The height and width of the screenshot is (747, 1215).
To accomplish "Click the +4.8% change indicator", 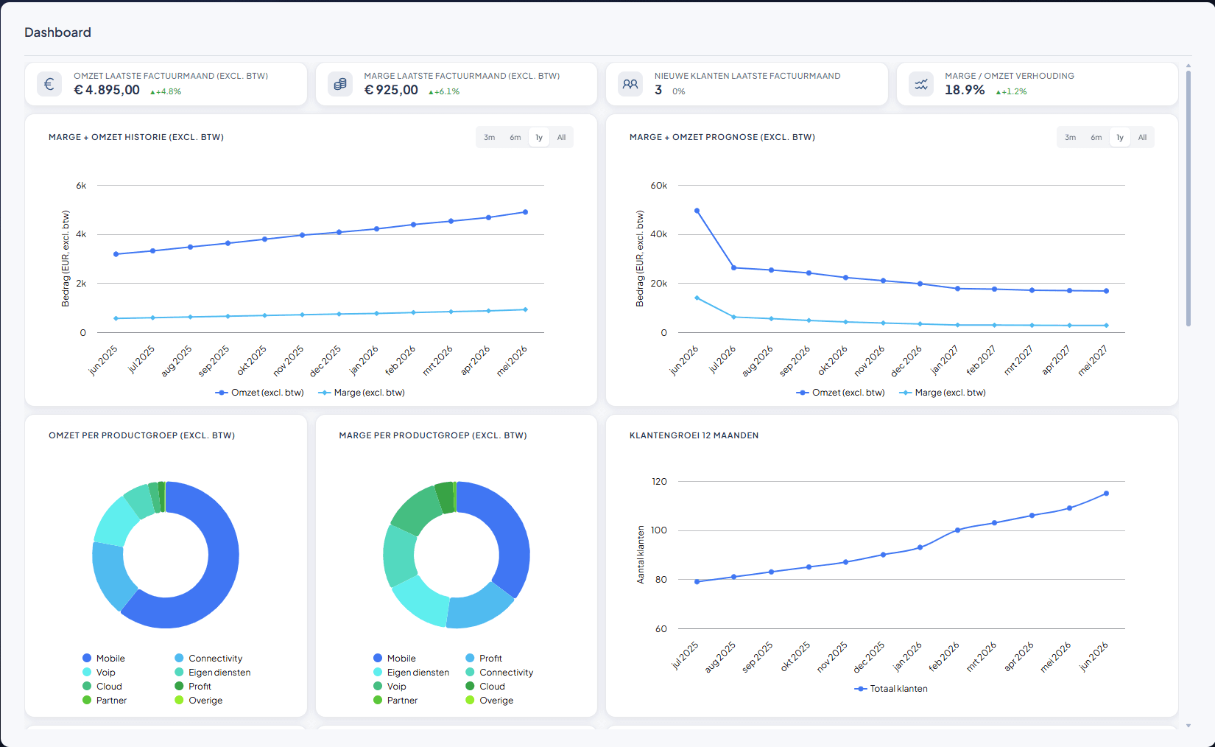I will (x=166, y=92).
